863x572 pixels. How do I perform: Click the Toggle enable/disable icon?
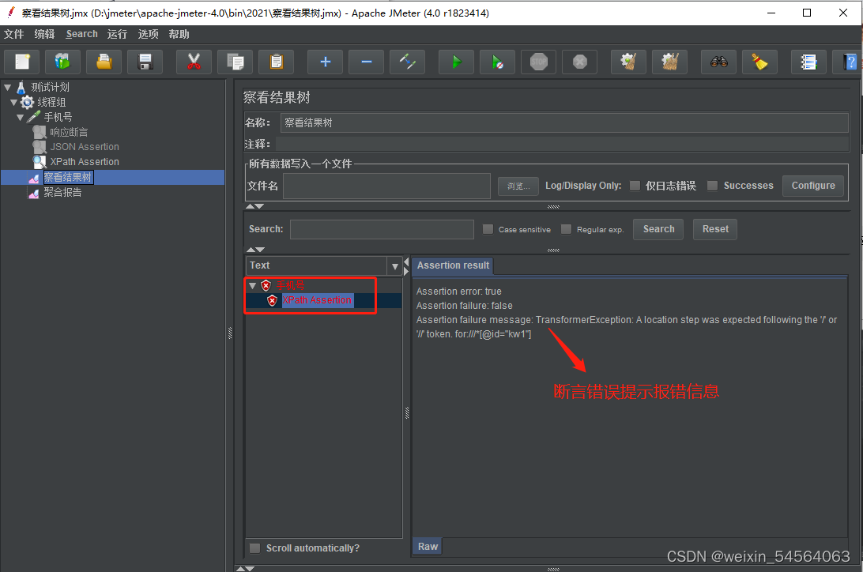[407, 62]
